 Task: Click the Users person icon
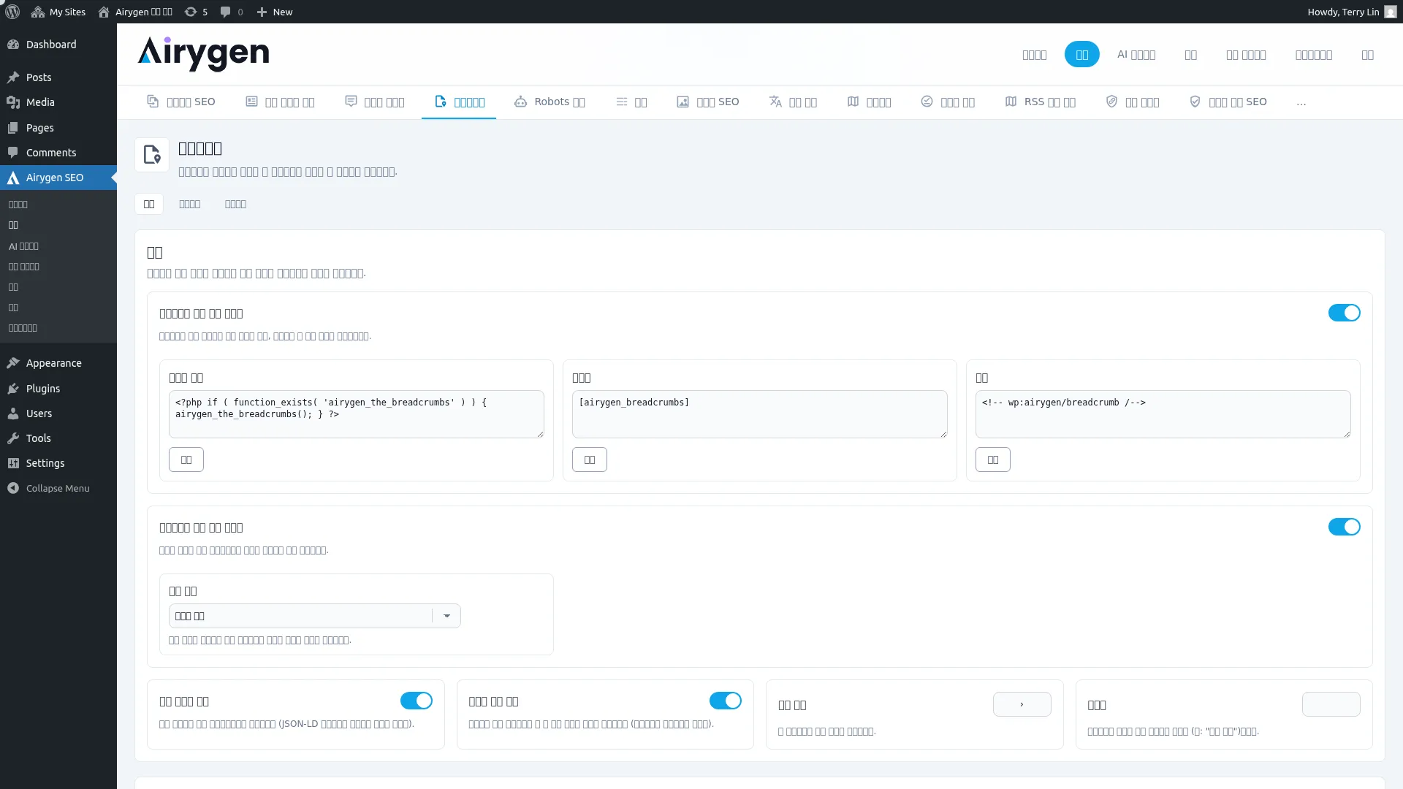coord(13,413)
